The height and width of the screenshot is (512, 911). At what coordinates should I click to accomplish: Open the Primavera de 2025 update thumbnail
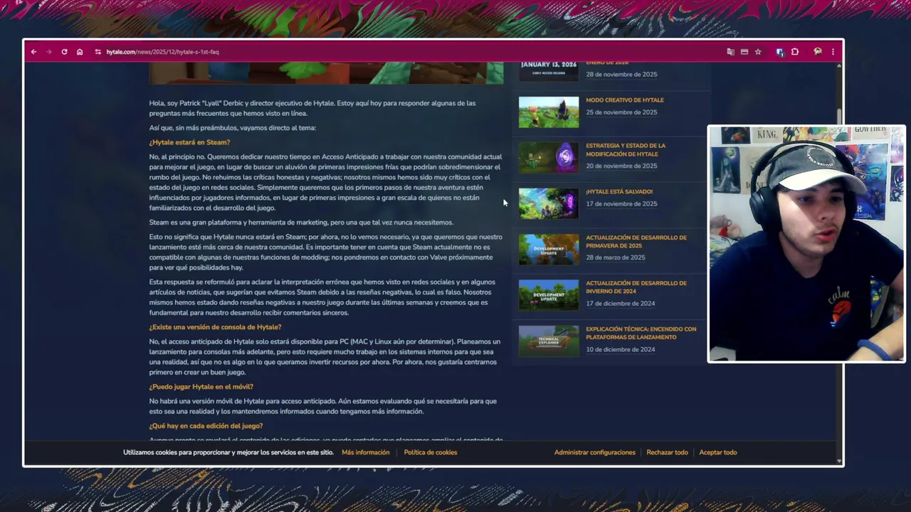549,250
